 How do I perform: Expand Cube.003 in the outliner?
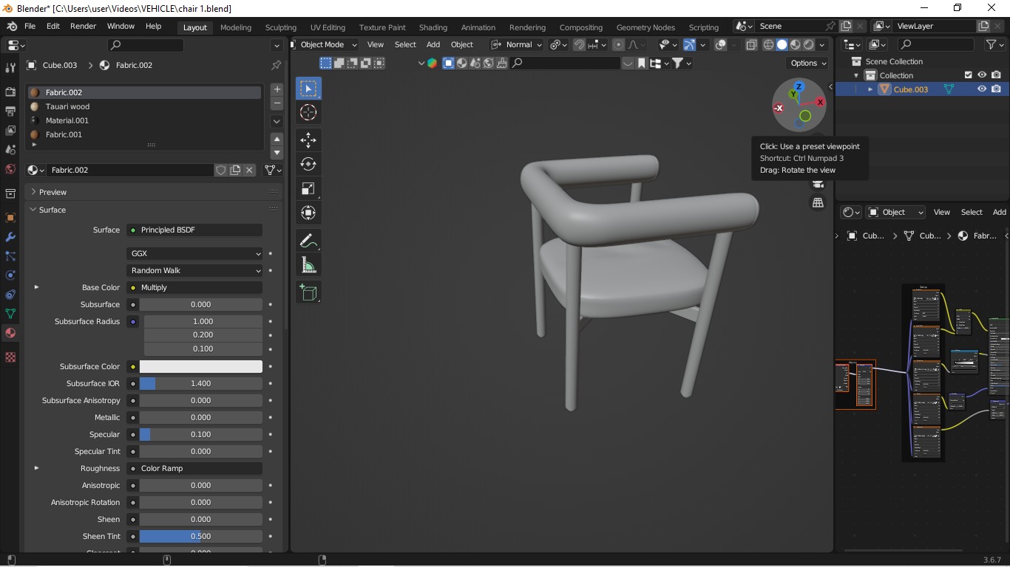pyautogui.click(x=870, y=89)
